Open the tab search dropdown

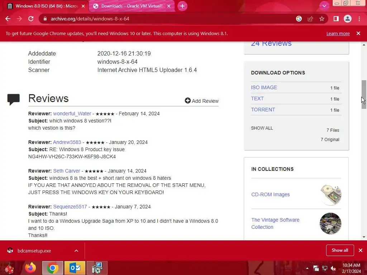pyautogui.click(x=324, y=6)
